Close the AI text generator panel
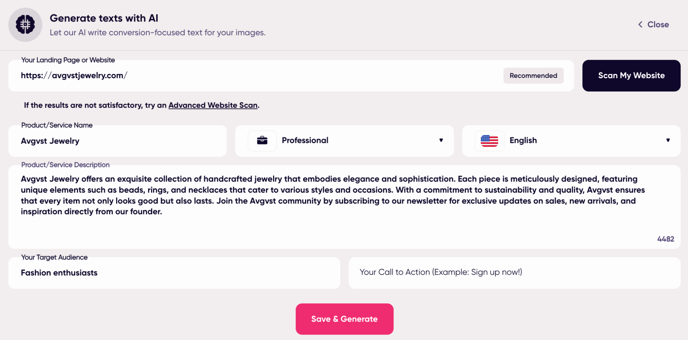This screenshot has height=340, width=688. click(x=653, y=25)
